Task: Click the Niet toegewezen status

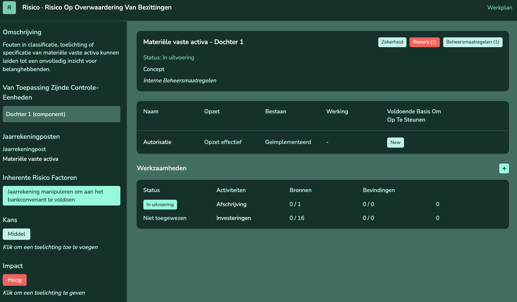Action: [x=165, y=218]
